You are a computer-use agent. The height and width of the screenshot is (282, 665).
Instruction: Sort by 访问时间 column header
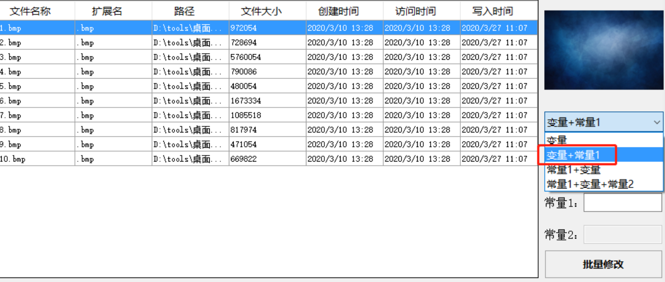click(x=422, y=11)
